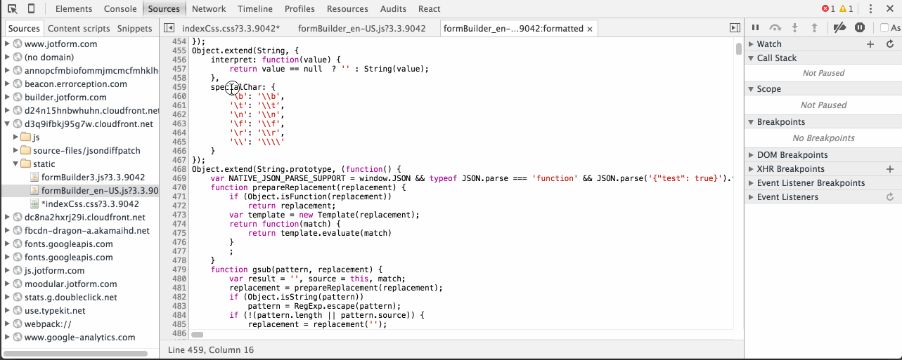Collapse the static folder

pyautogui.click(x=16, y=164)
